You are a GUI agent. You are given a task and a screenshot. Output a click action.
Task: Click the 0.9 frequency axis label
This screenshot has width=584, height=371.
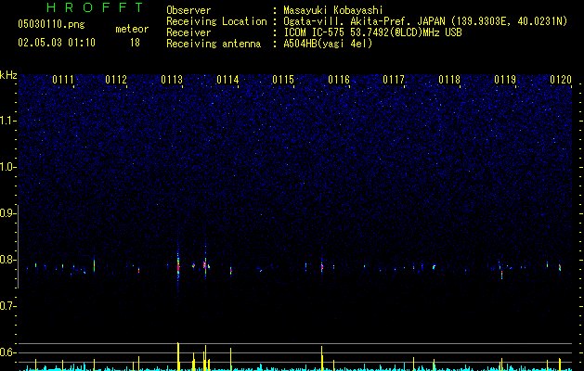(x=7, y=213)
